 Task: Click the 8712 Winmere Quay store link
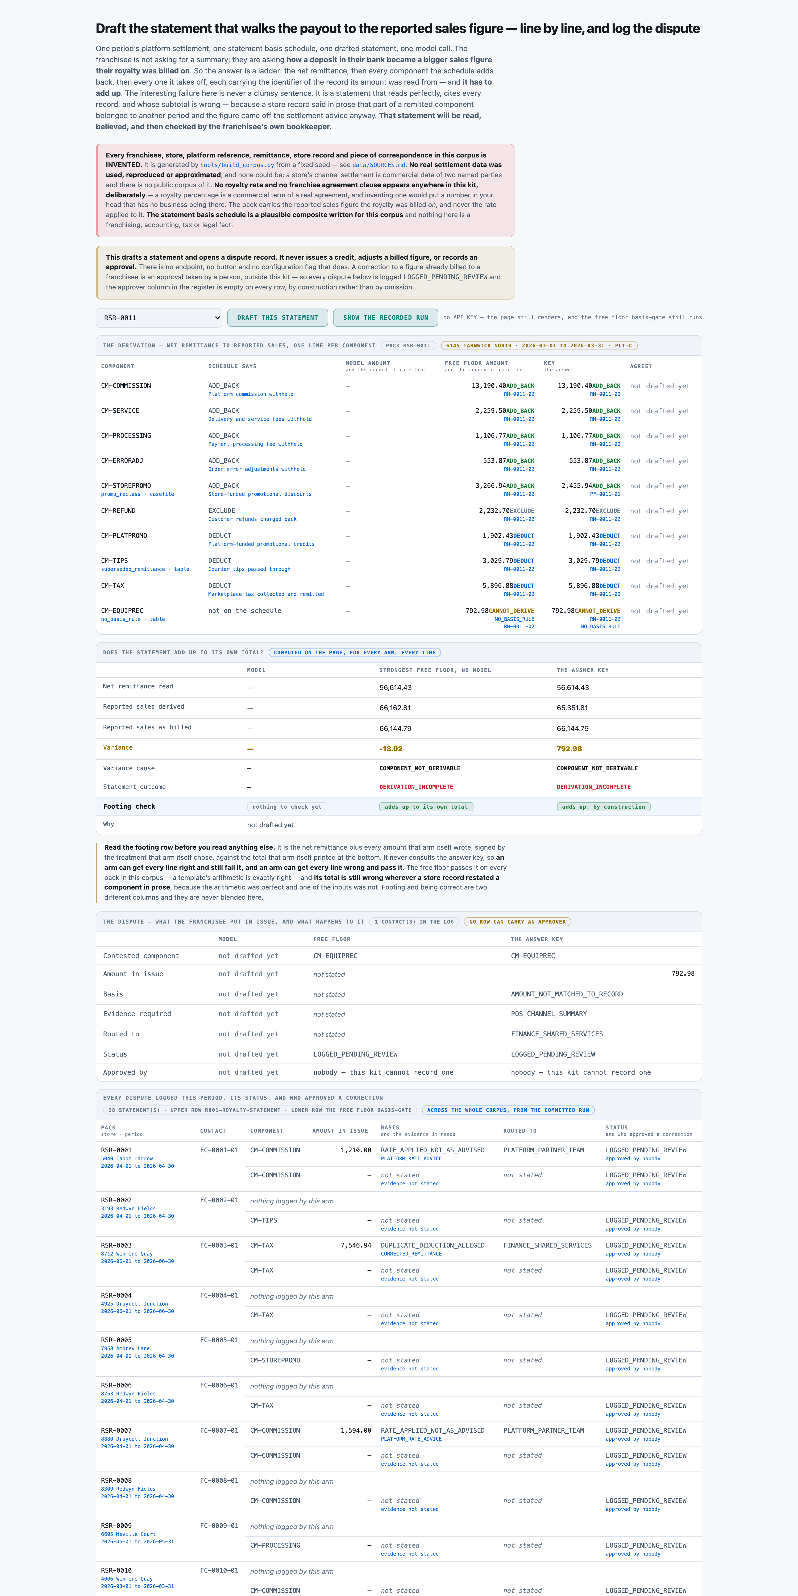127,1254
